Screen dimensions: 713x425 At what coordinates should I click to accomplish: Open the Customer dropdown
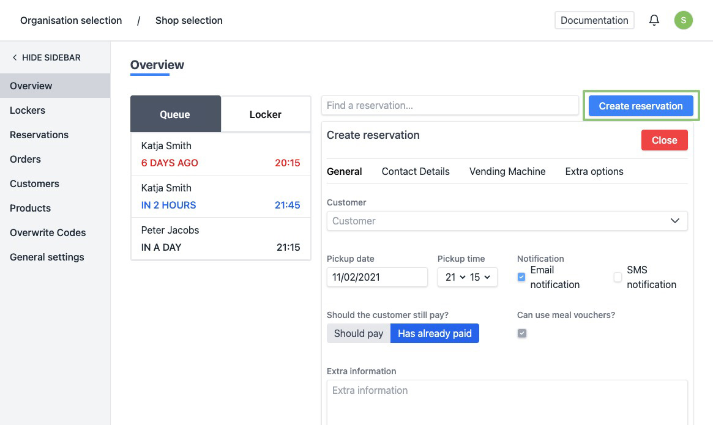tap(507, 221)
